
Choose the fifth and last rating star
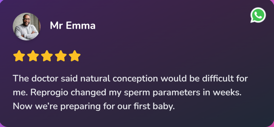click(74, 56)
